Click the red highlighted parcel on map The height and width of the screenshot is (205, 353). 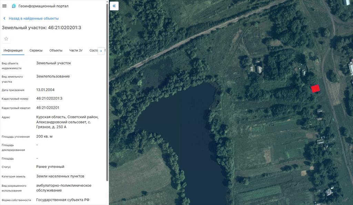click(x=315, y=89)
